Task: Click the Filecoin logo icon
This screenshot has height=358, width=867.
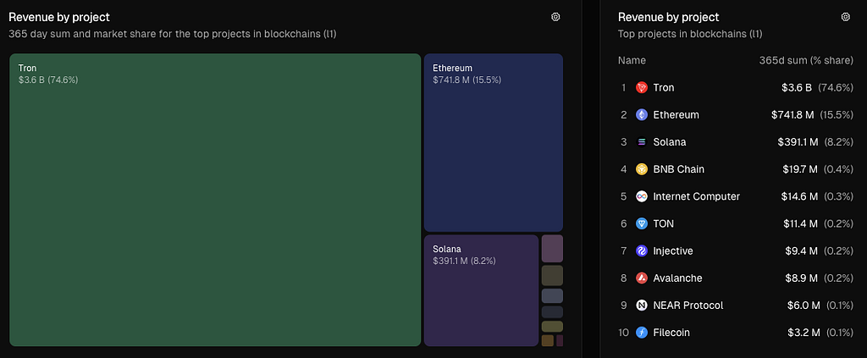Action: [x=642, y=333]
